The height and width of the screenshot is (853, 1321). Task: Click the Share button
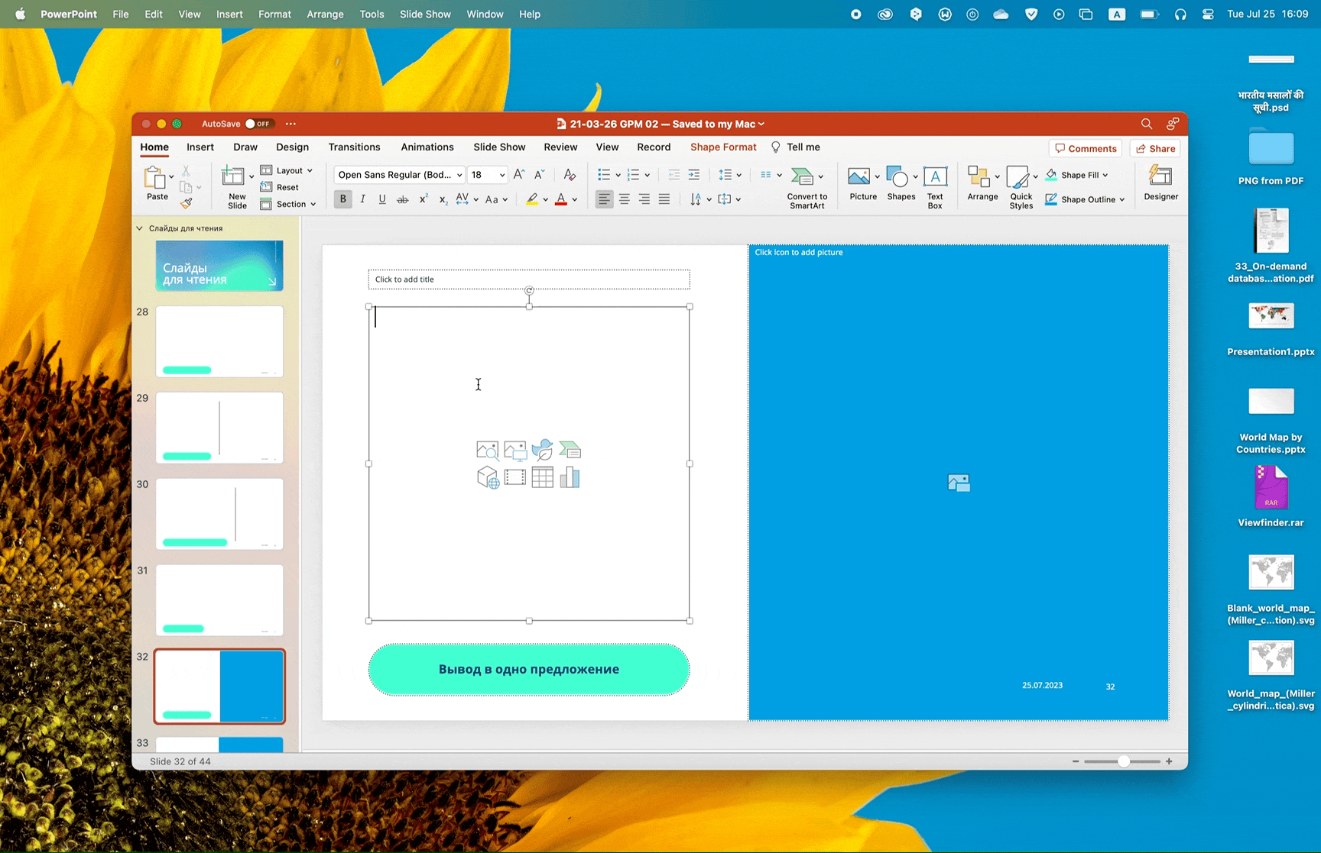(1155, 148)
